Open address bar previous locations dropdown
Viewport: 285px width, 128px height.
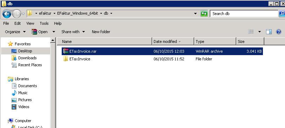click(195, 14)
